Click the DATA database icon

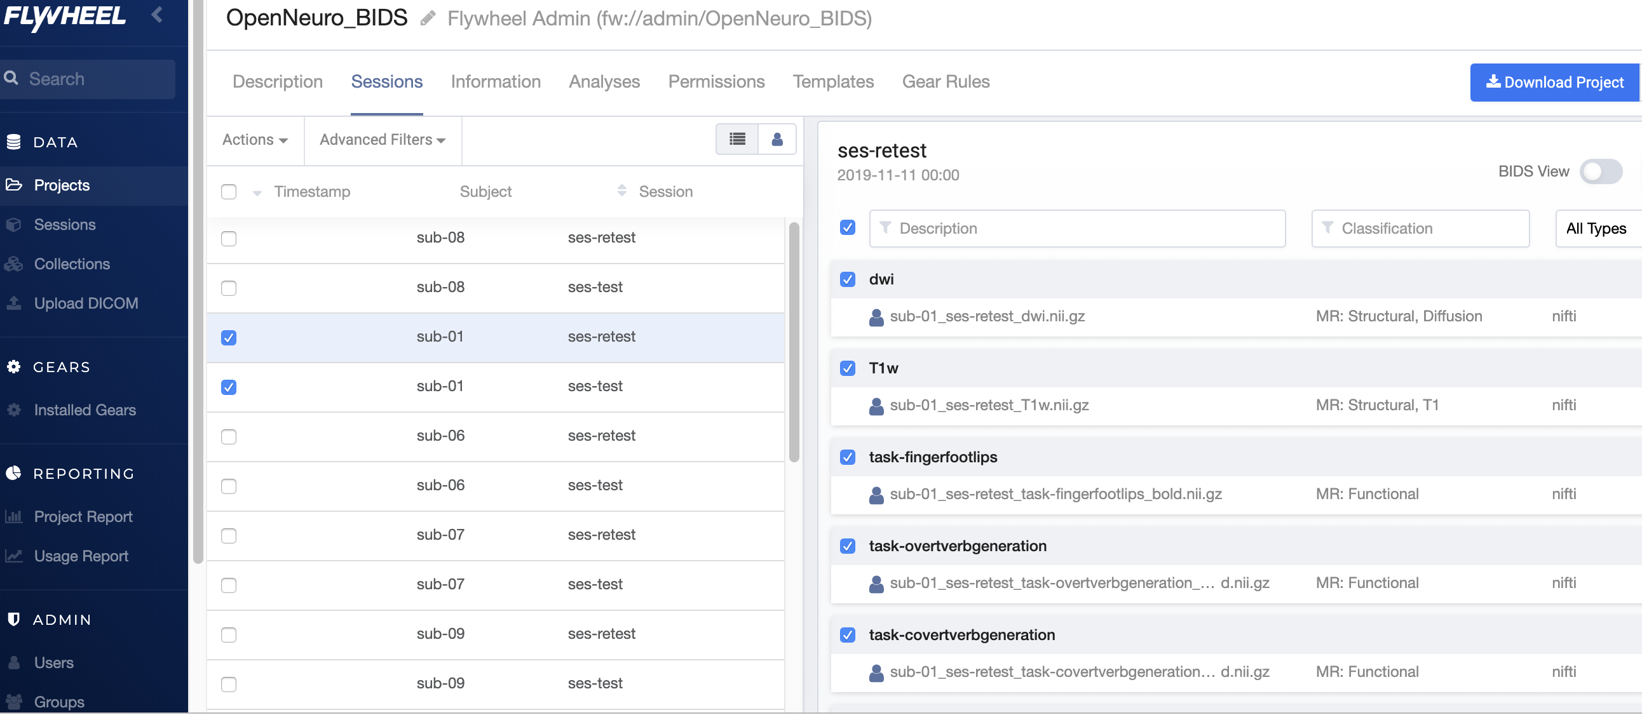(13, 142)
